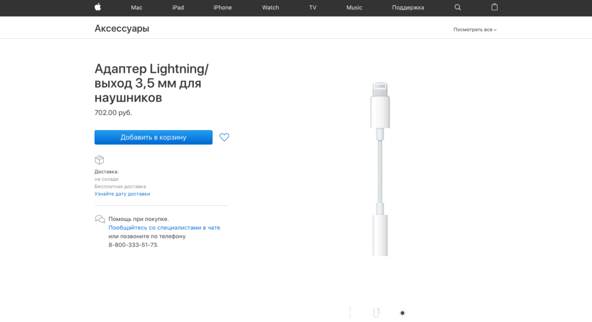Viewport: 592px width, 322px height.
Task: Select the straight adapter thumbnail
Action: tap(350, 313)
